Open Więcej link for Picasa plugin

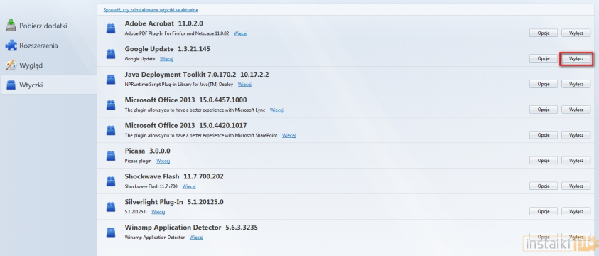(163, 161)
